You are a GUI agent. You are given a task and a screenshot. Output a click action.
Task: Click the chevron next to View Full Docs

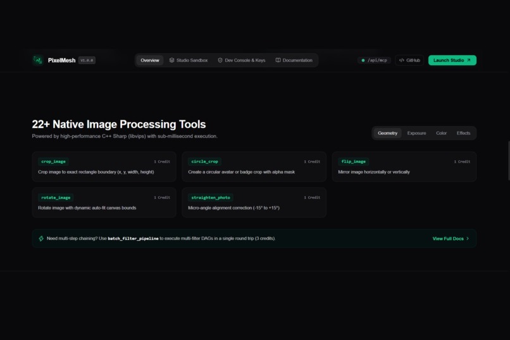(x=468, y=239)
